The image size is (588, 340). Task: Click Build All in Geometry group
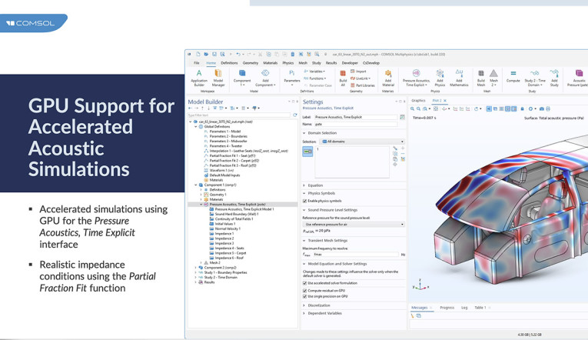(x=343, y=78)
